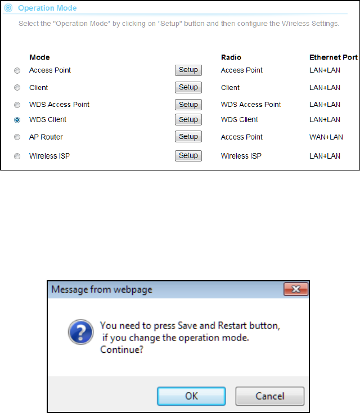
Task: Click the blue question mark icon
Action: (81, 332)
